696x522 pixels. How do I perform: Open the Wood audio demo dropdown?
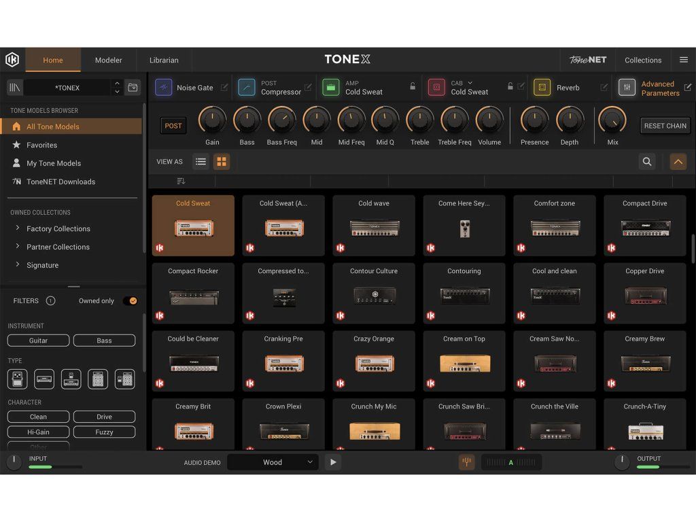pos(273,462)
